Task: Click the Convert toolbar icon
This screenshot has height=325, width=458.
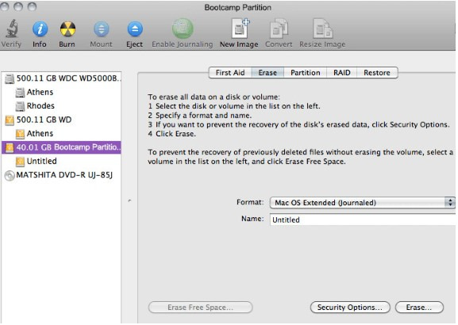Action: tap(279, 29)
